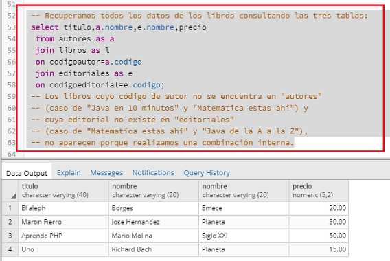390x261 pixels.
Task: Open the Notifications tab
Action: point(153,172)
